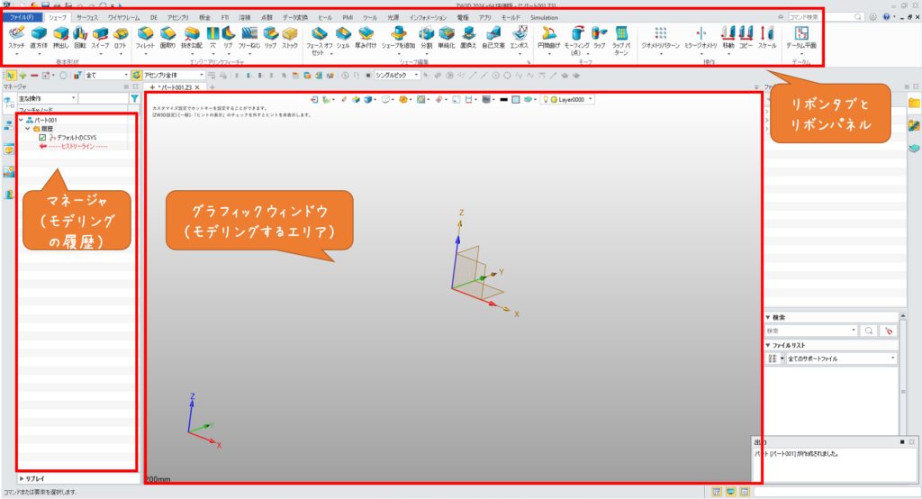Click the スケール (Scale) tool icon
The image size is (922, 499).
coord(767,35)
